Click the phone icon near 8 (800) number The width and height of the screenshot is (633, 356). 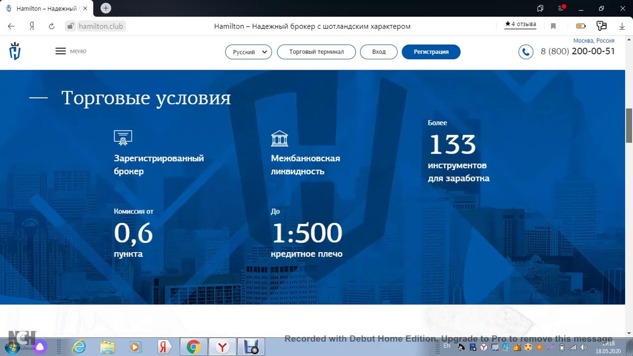pyautogui.click(x=526, y=52)
